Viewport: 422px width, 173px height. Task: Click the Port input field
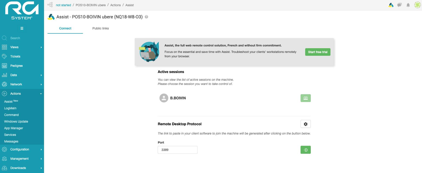(178, 150)
